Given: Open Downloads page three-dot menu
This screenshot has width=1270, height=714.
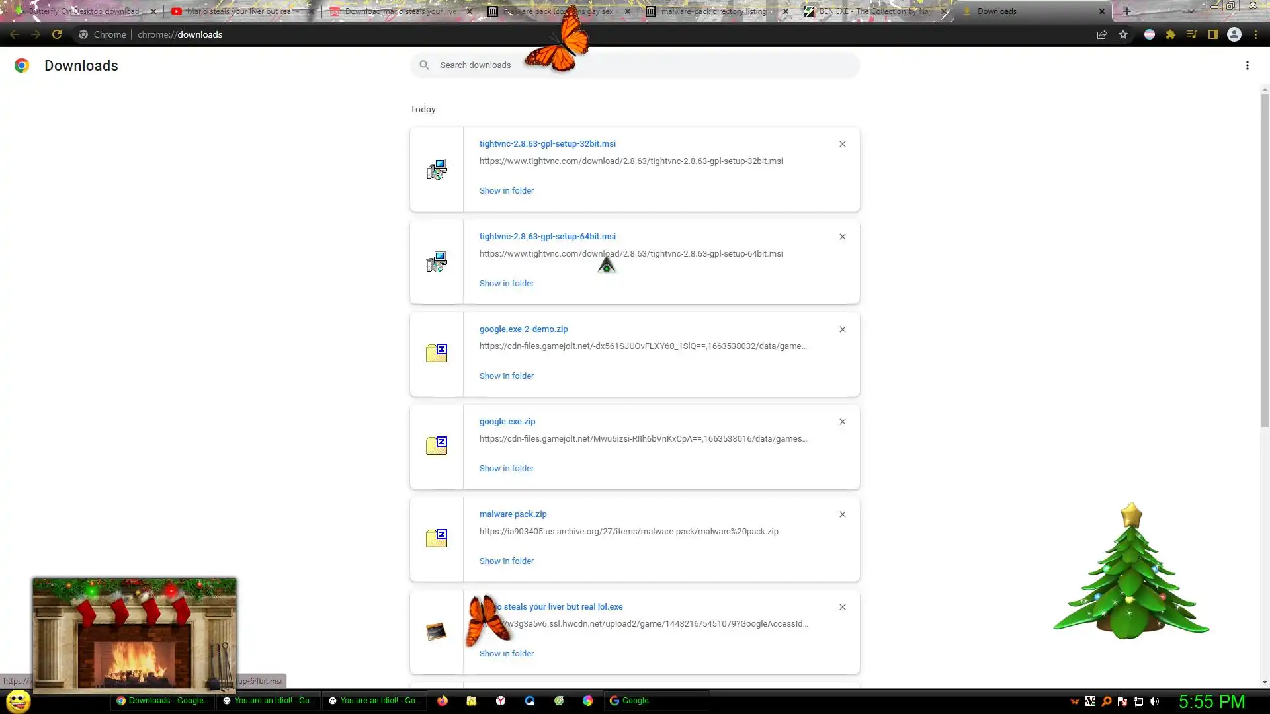Looking at the screenshot, I should (x=1247, y=65).
